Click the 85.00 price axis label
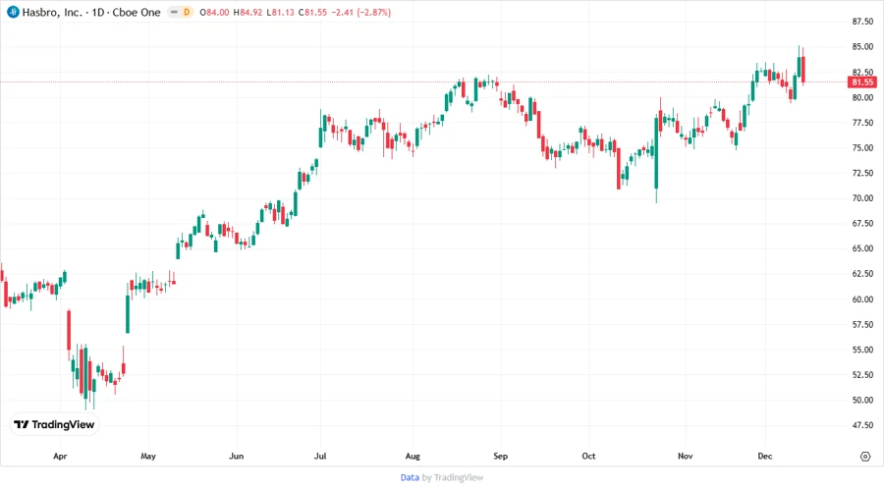This screenshot has width=884, height=489. (x=862, y=47)
